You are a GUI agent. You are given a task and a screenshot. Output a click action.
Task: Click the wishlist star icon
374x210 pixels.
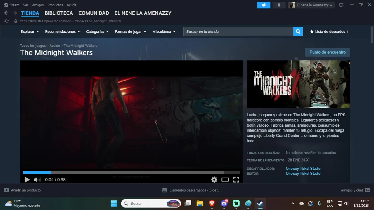coord(312,32)
